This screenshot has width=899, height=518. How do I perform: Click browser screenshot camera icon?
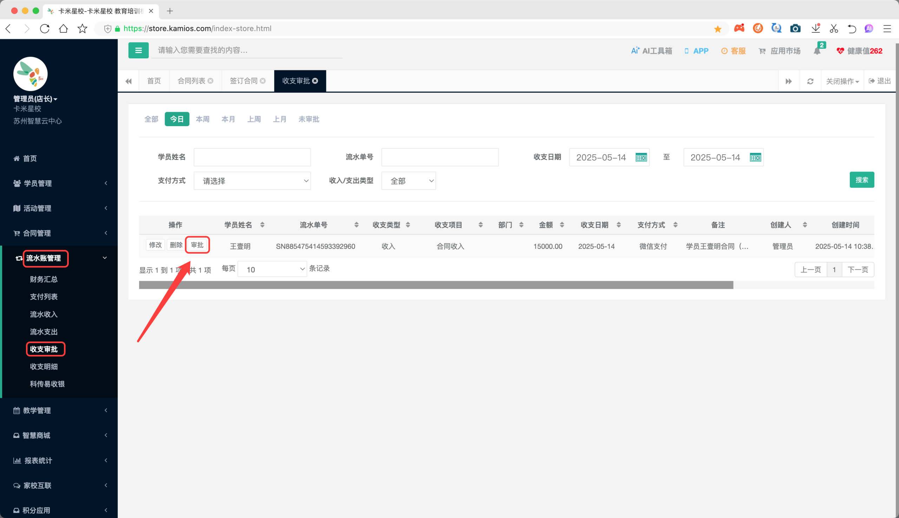click(795, 28)
